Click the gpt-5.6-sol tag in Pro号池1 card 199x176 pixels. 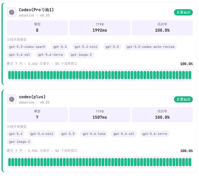coord(19,55)
